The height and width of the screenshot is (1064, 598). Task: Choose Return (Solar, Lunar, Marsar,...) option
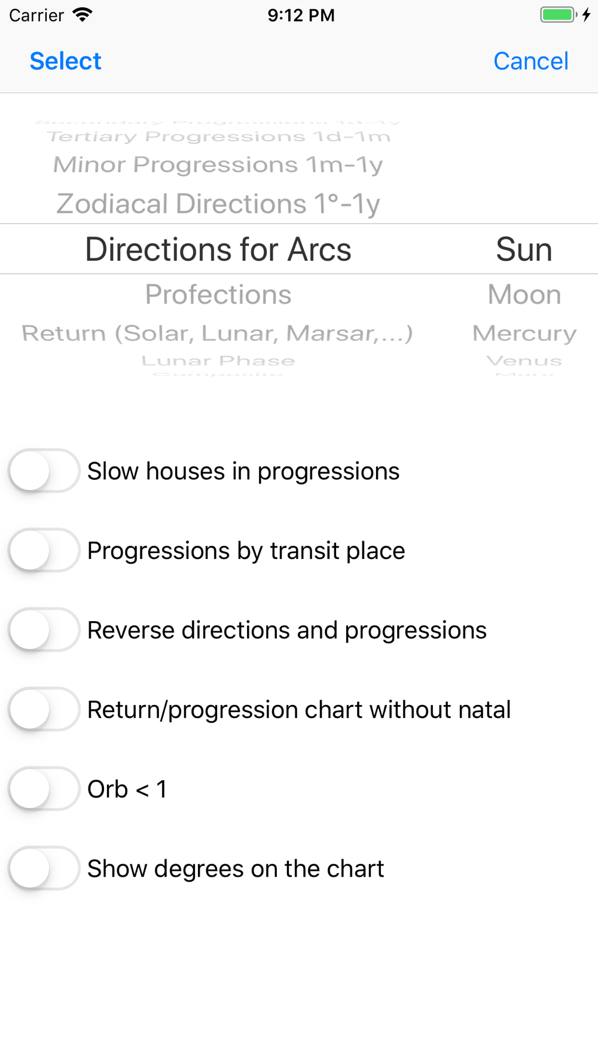pyautogui.click(x=218, y=333)
